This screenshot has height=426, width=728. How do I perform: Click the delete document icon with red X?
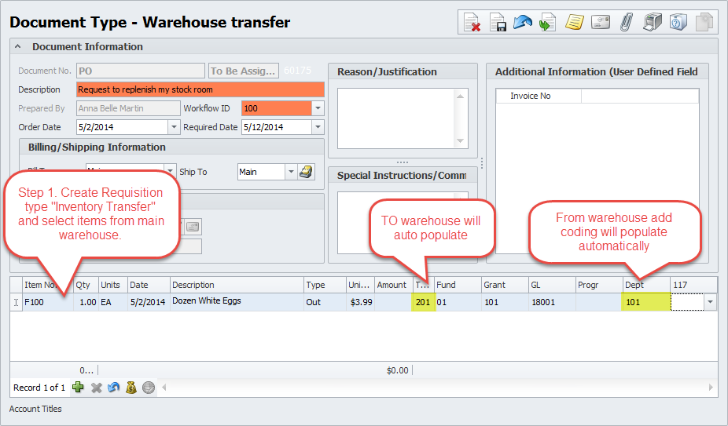472,23
